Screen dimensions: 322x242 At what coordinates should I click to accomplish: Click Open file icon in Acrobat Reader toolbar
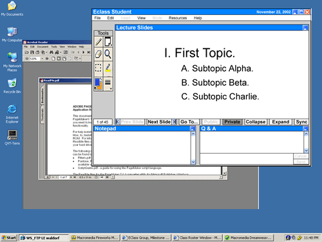[x=27, y=52]
